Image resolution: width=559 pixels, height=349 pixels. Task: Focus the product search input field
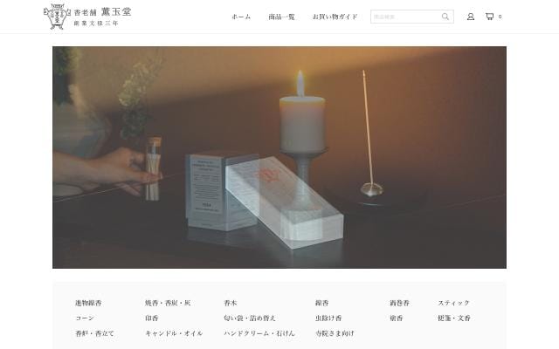[405, 17]
